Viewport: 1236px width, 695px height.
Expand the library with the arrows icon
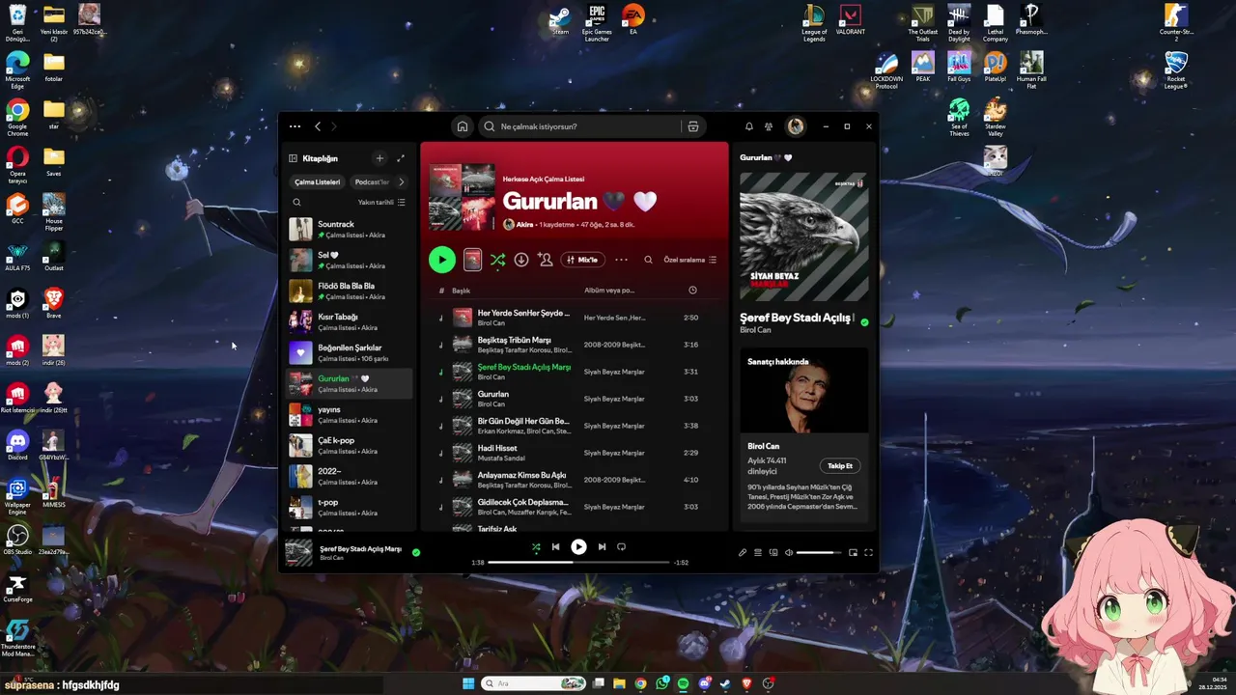(401, 158)
